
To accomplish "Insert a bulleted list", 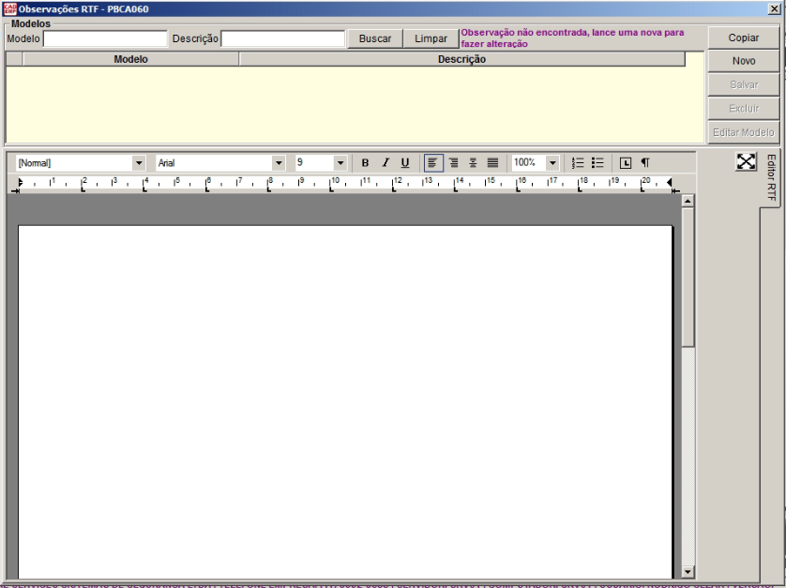I will (597, 163).
